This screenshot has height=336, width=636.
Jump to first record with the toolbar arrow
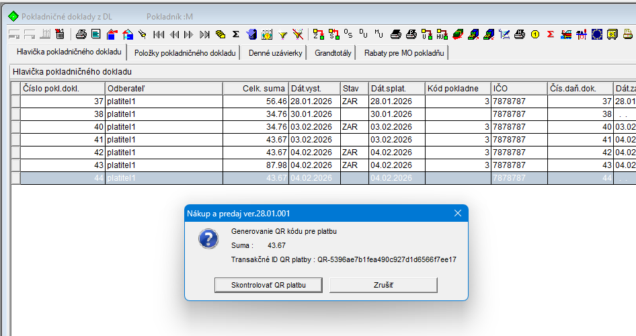coord(159,34)
